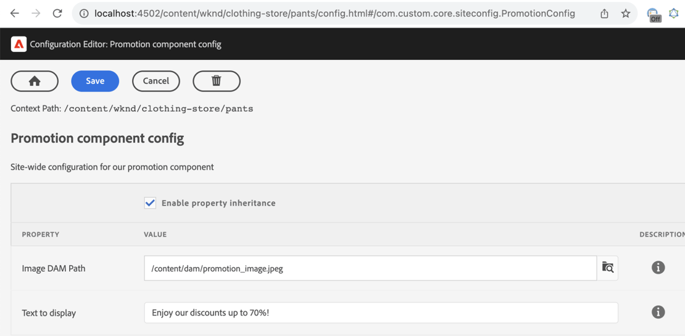
Task: Save the promotion configuration
Action: [95, 81]
